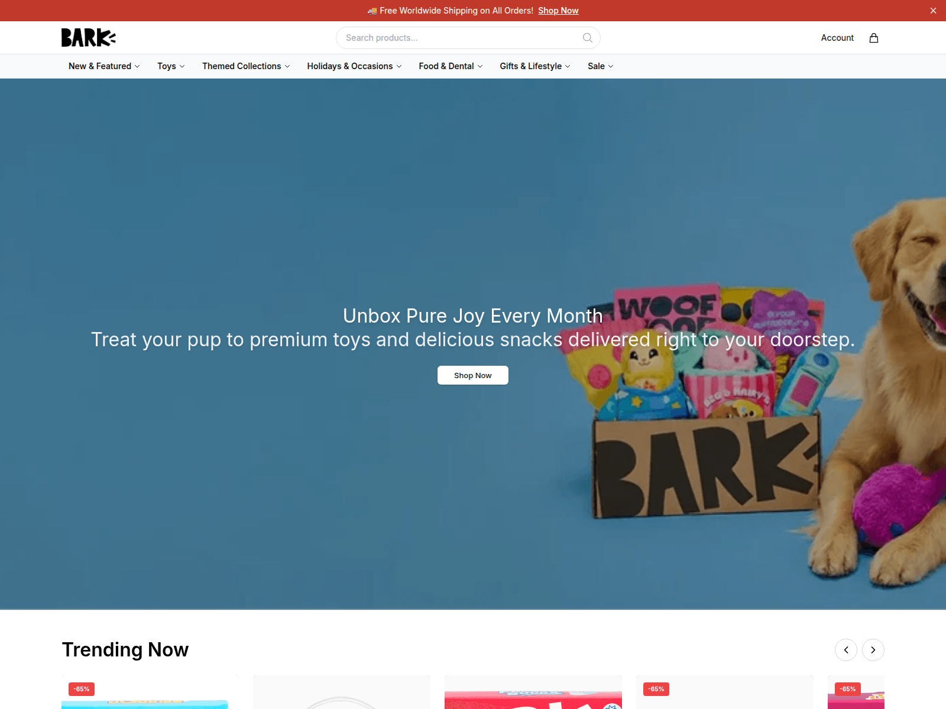
Task: Expand the Gifts & Lifestyle menu
Action: (534, 66)
